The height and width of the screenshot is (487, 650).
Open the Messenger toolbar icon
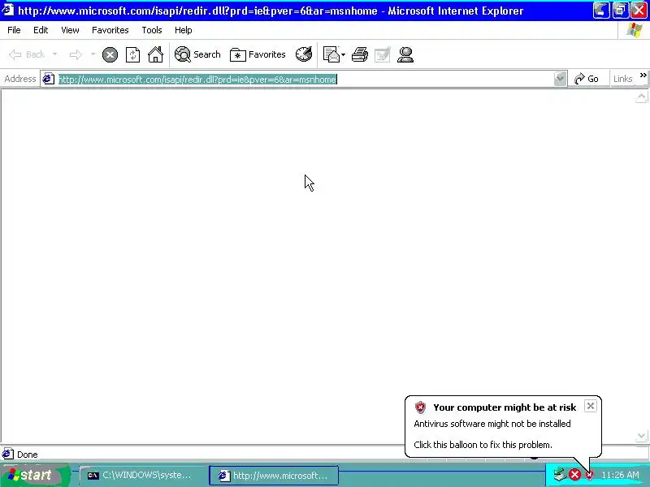coord(405,54)
